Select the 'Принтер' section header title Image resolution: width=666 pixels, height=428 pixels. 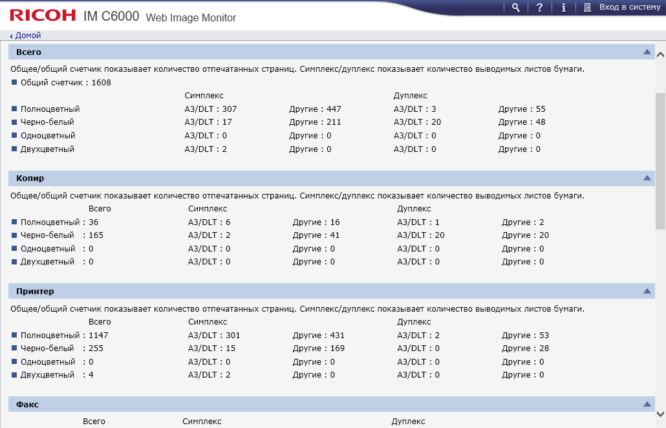[x=35, y=292]
